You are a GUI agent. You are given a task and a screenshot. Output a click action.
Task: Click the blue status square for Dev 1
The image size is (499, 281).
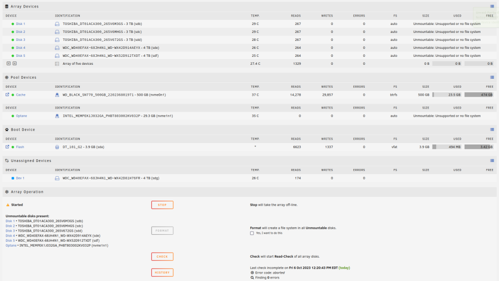click(13, 178)
